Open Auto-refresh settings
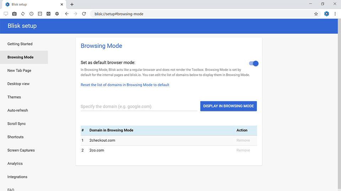 (18, 110)
